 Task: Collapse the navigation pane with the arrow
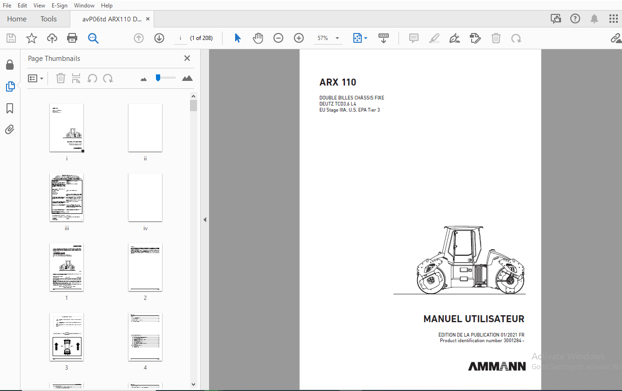click(205, 220)
